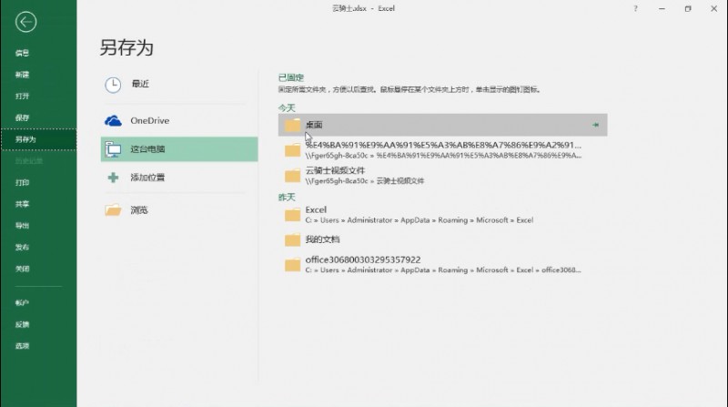Open the folder starting with %E4%BA%91
The image size is (728, 407).
(442, 150)
